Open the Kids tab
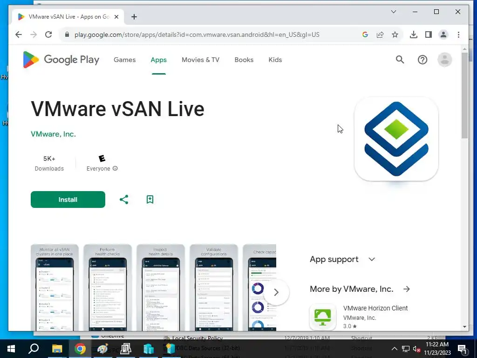Image resolution: width=477 pixels, height=358 pixels. pos(275,60)
